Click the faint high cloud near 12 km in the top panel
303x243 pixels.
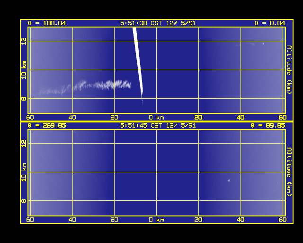tap(249, 44)
